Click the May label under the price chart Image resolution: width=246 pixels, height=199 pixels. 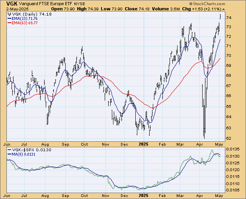click(x=219, y=144)
